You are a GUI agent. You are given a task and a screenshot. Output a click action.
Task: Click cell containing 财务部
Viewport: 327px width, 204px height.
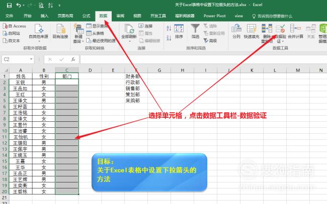pos(136,76)
